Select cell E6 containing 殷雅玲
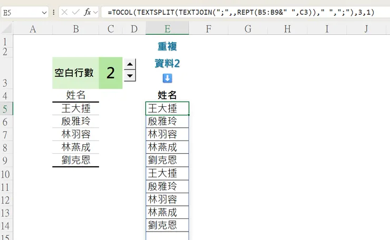Screen dimensions: 390x240 tap(167, 122)
